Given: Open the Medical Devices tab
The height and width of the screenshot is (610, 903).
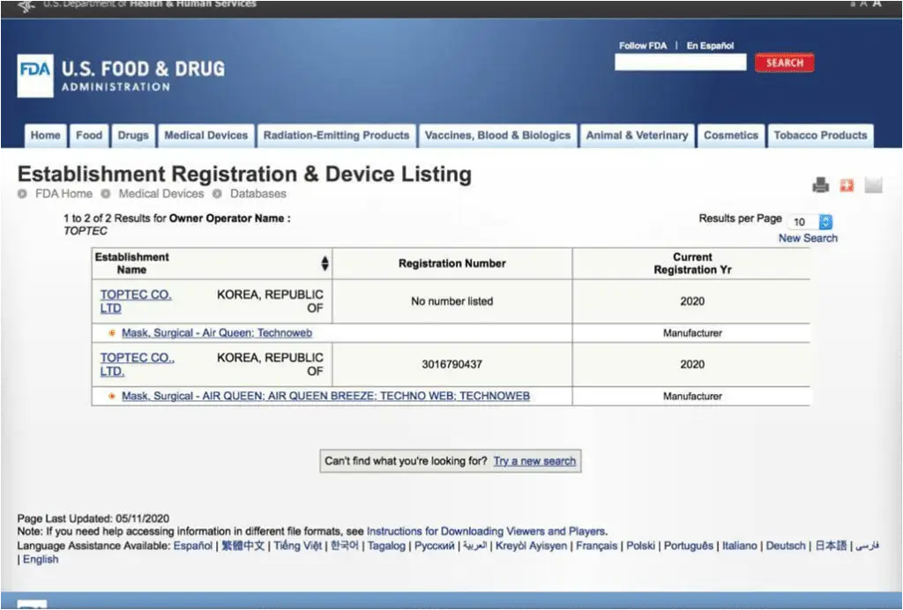Looking at the screenshot, I should (x=206, y=136).
